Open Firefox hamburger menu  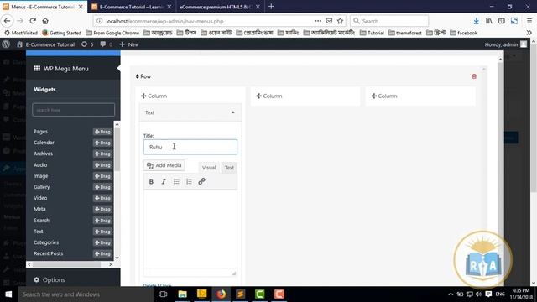(529, 21)
